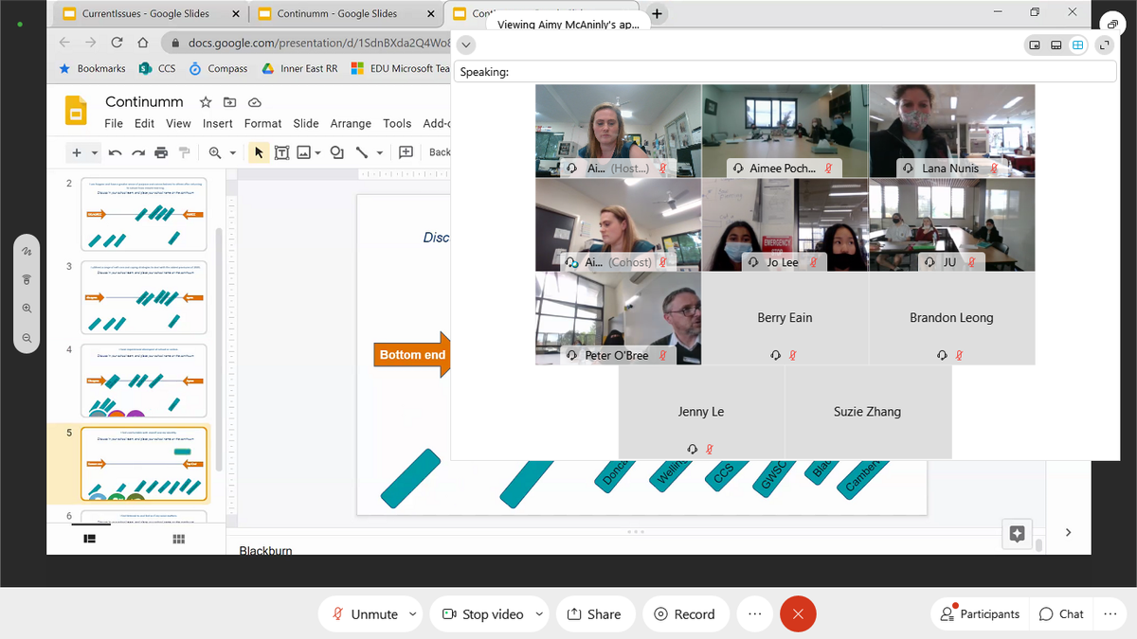Open the Participants panel
1137x639 pixels.
coord(980,614)
